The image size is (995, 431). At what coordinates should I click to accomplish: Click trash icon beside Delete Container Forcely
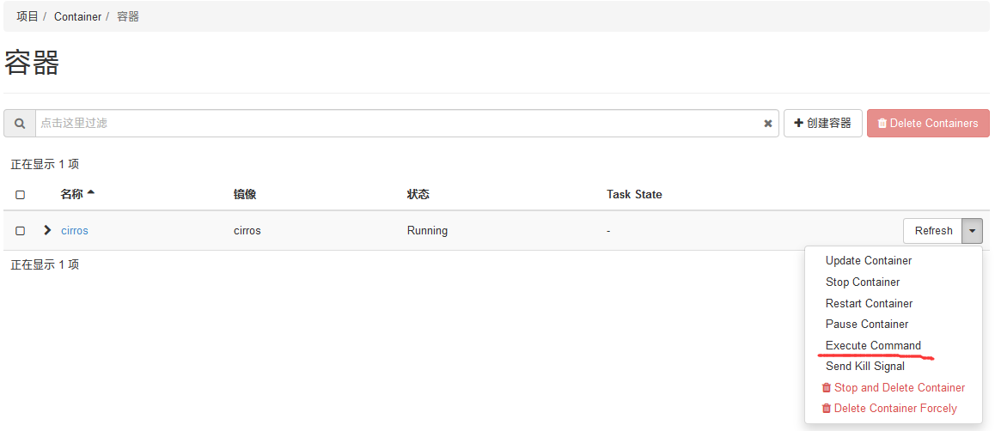[x=827, y=409]
